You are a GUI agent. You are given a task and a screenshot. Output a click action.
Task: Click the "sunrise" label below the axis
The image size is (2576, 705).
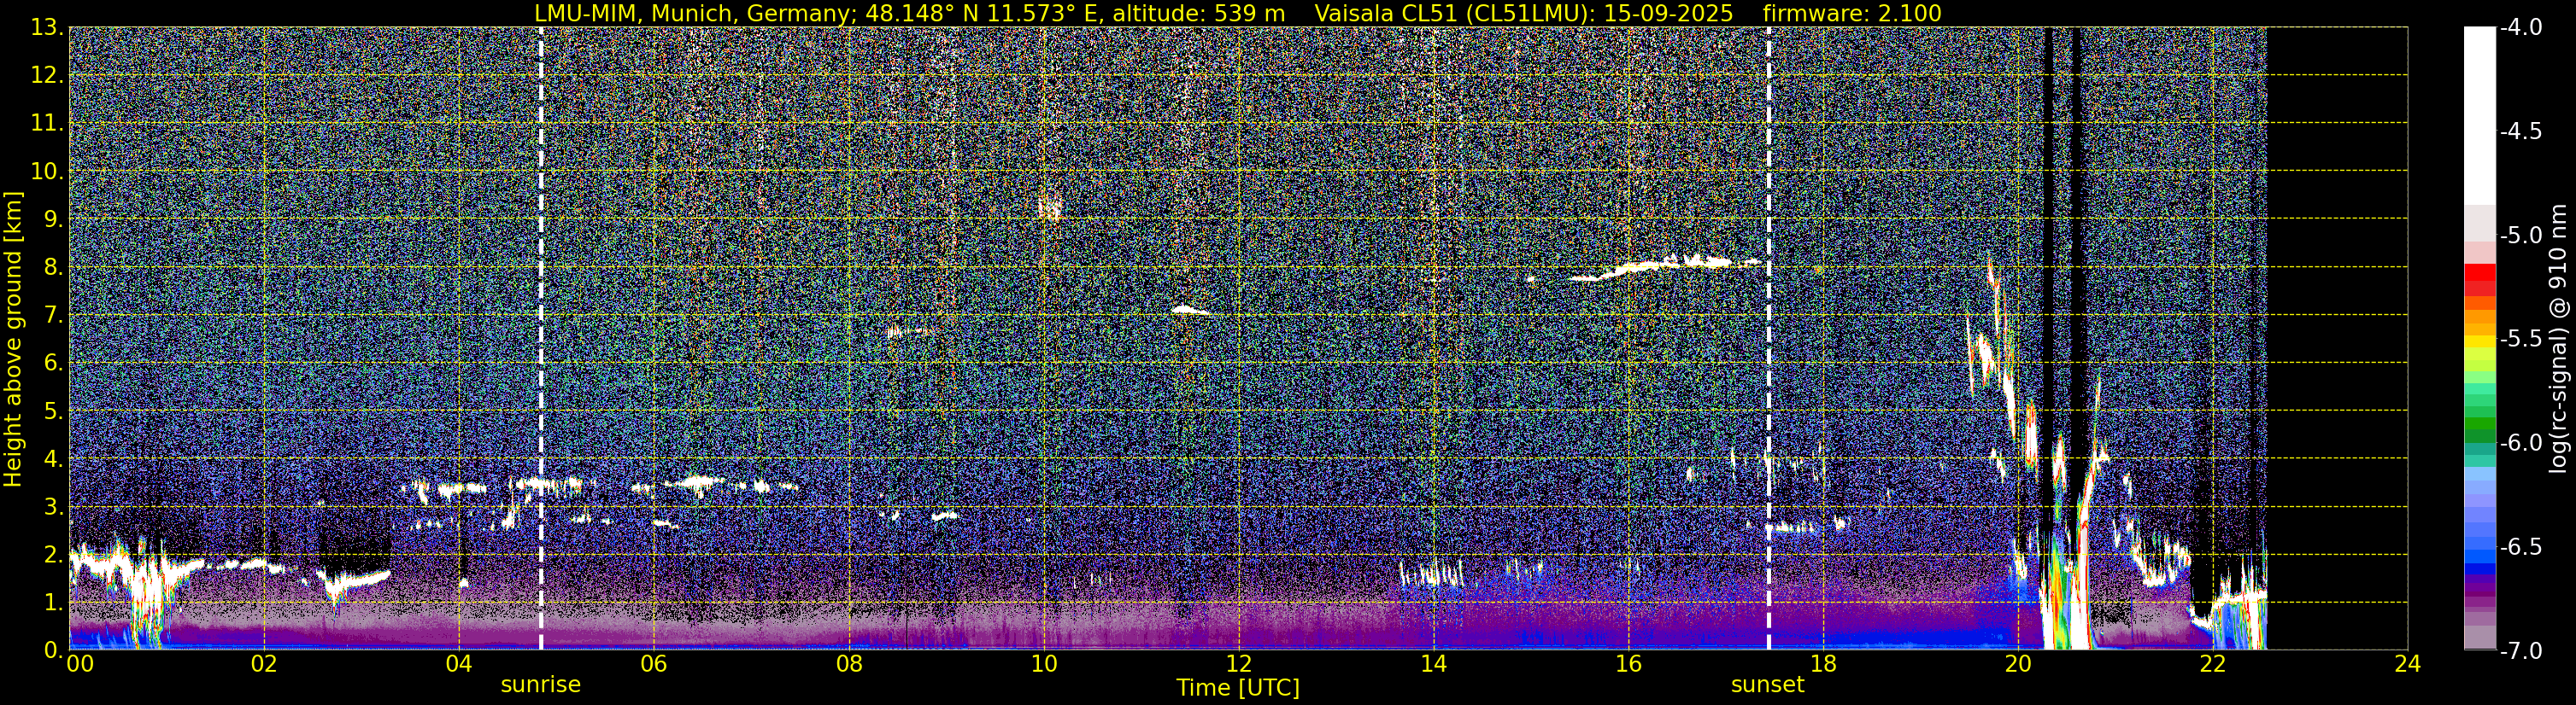(x=541, y=685)
